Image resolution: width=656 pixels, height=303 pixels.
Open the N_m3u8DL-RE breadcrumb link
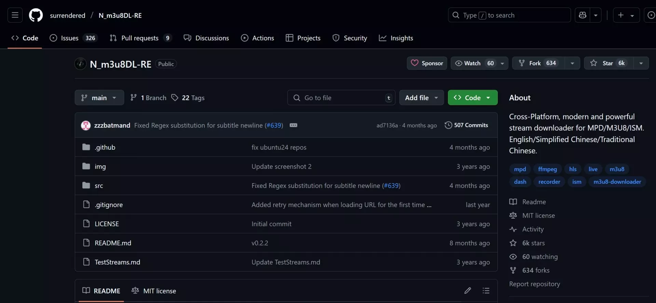pos(120,15)
